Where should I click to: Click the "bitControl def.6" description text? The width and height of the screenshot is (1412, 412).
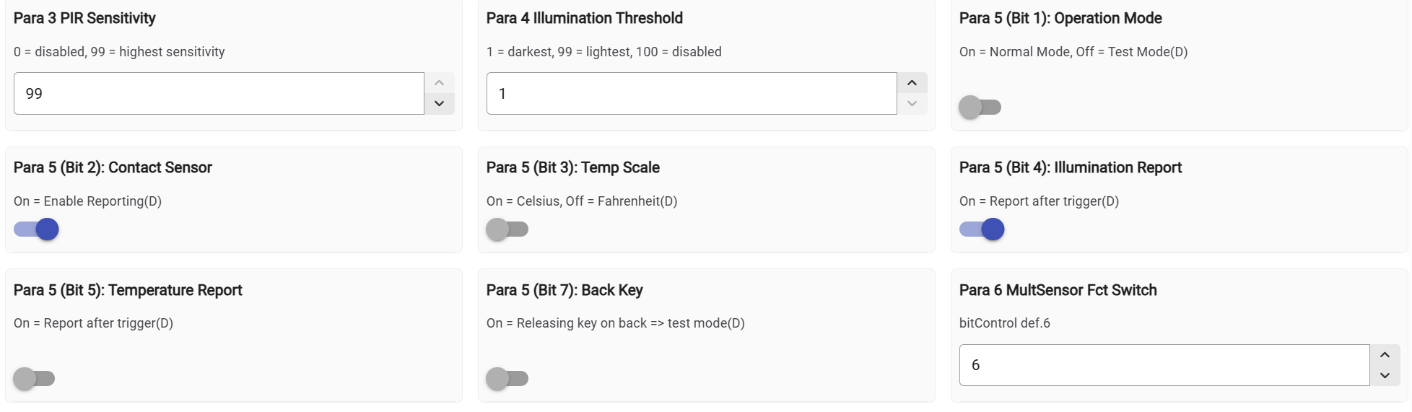pyautogui.click(x=1004, y=323)
